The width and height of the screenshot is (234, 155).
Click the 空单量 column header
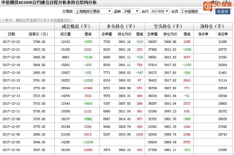(x=152, y=34)
